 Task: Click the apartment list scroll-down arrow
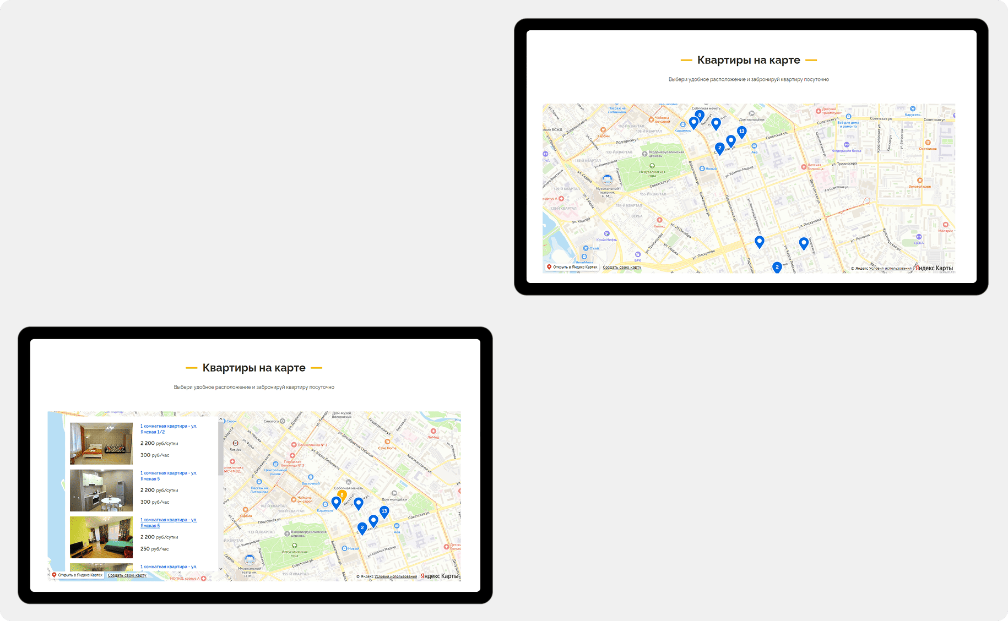[221, 569]
